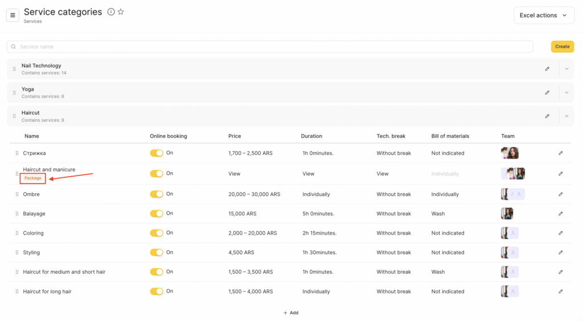
Task: Open the Excel actions dropdown
Action: click(543, 15)
